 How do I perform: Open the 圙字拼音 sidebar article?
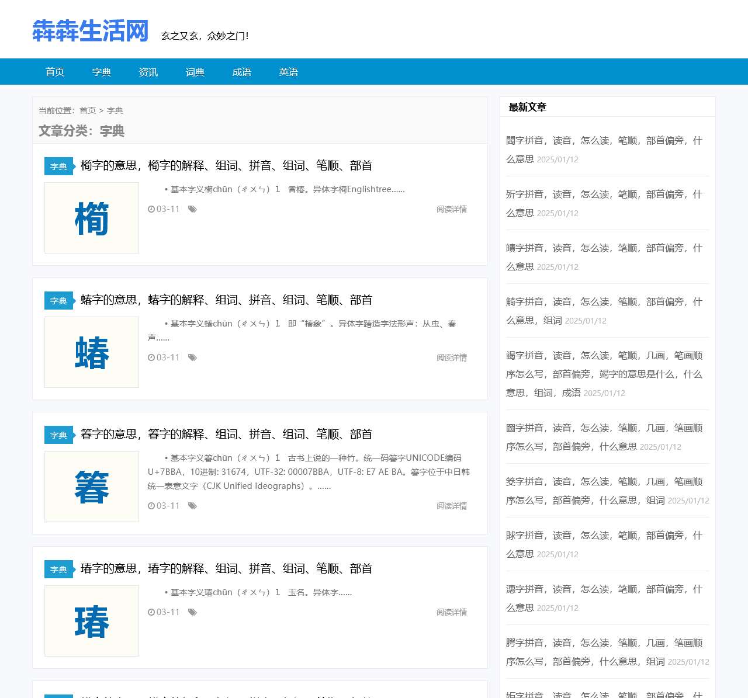[x=604, y=437]
